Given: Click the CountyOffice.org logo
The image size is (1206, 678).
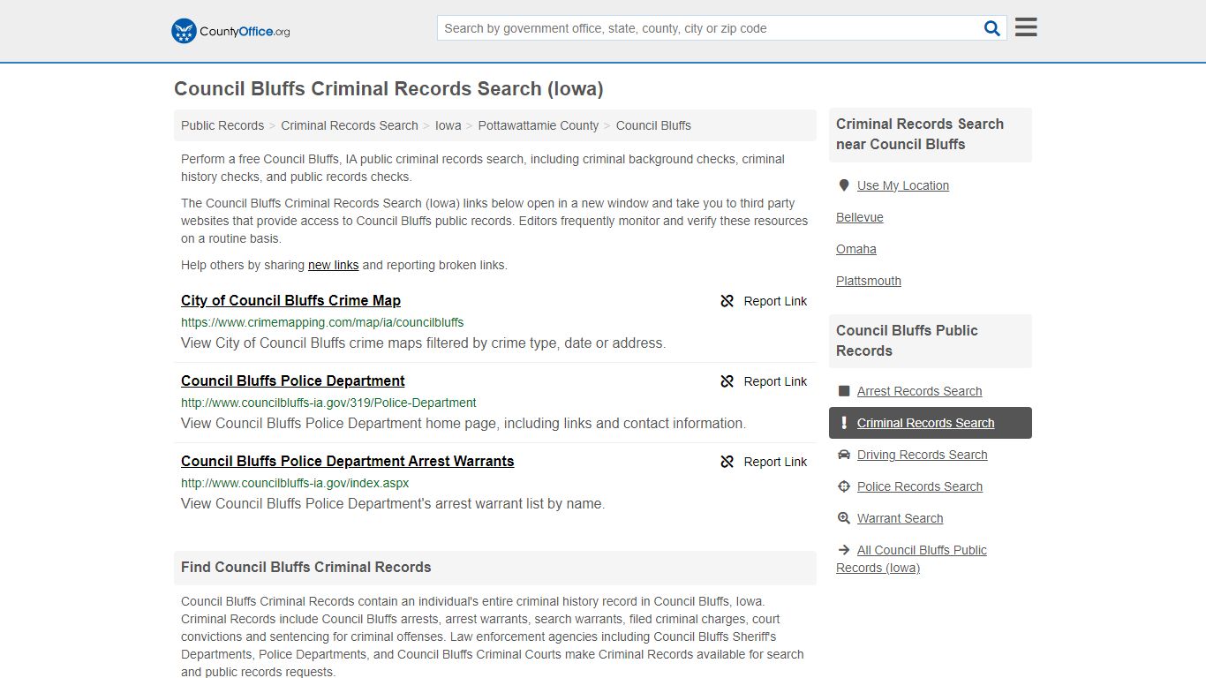Looking at the screenshot, I should click(230, 31).
